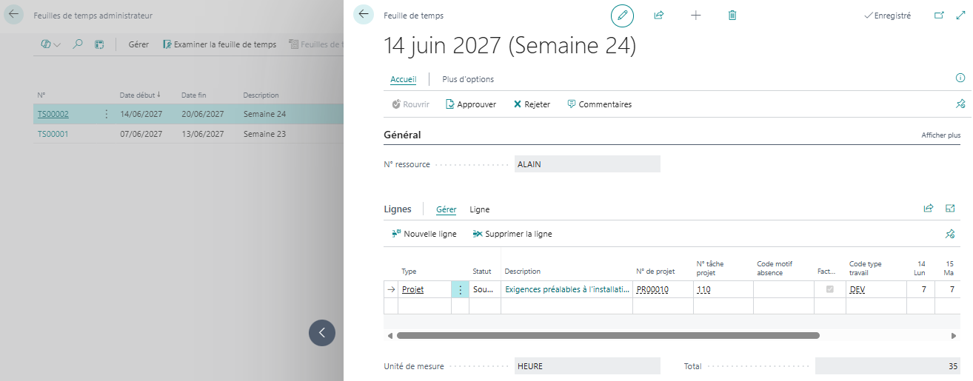Pin the Lignes action bar
The width and height of the screenshot is (973, 381).
(950, 234)
